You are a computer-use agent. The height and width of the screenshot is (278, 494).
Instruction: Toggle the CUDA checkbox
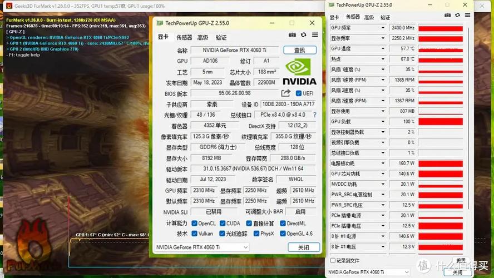pos(223,223)
